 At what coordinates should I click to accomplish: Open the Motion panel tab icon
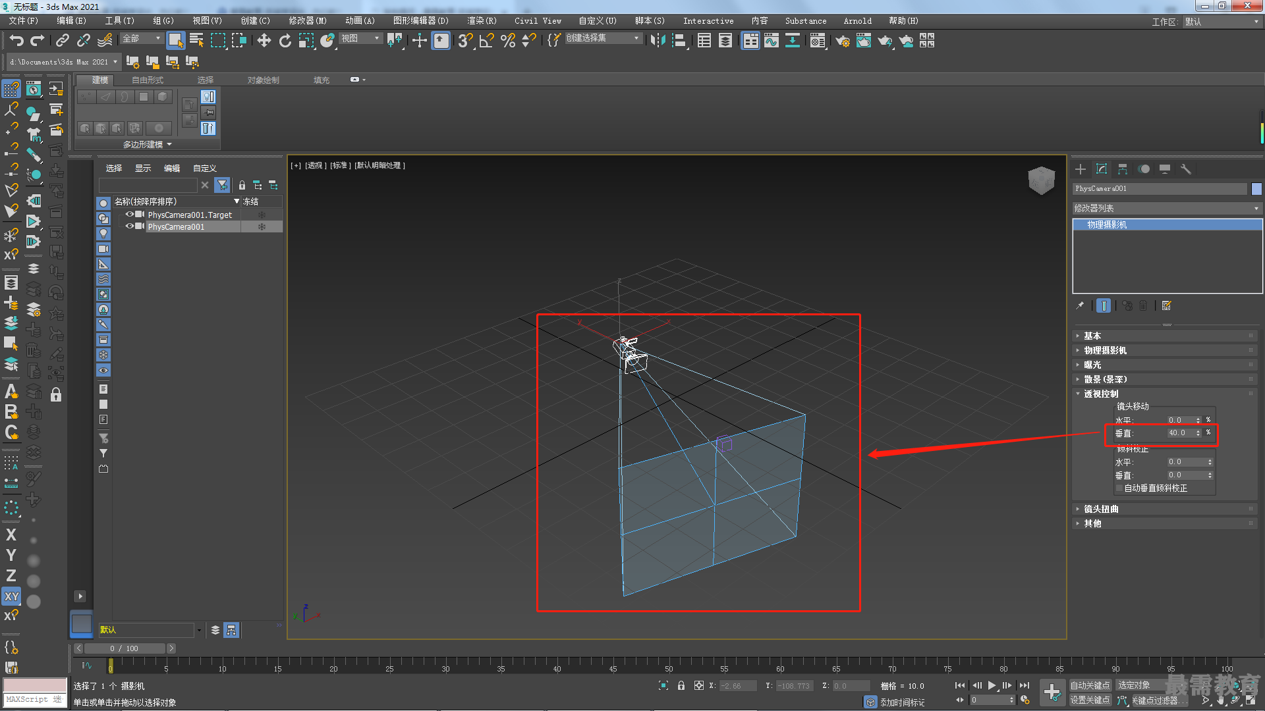pos(1144,169)
